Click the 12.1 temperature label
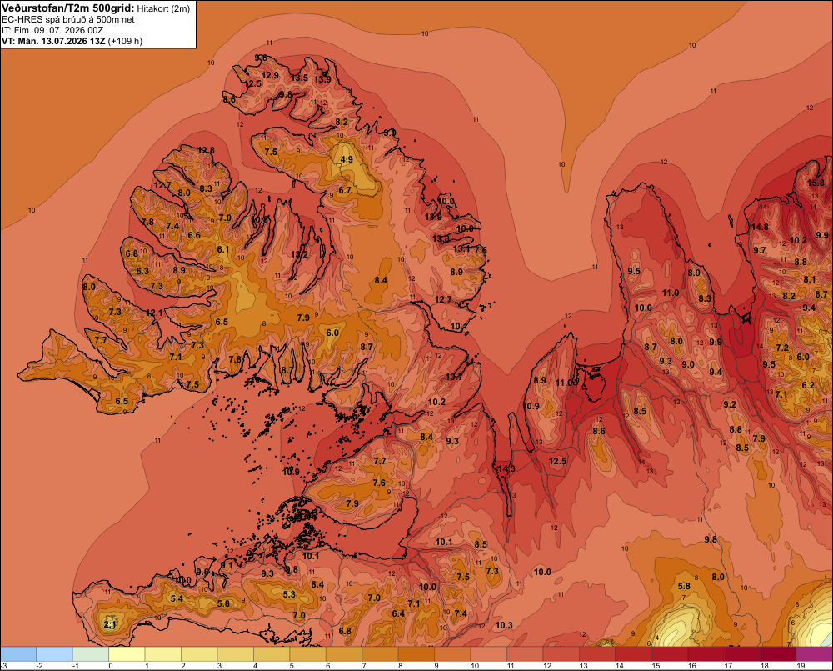The height and width of the screenshot is (671, 833). pyautogui.click(x=155, y=313)
